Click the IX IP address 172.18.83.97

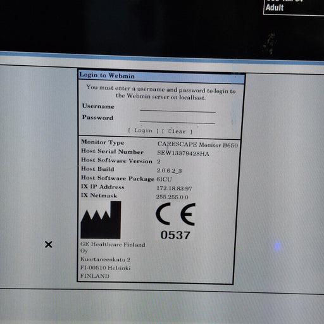coord(175,188)
